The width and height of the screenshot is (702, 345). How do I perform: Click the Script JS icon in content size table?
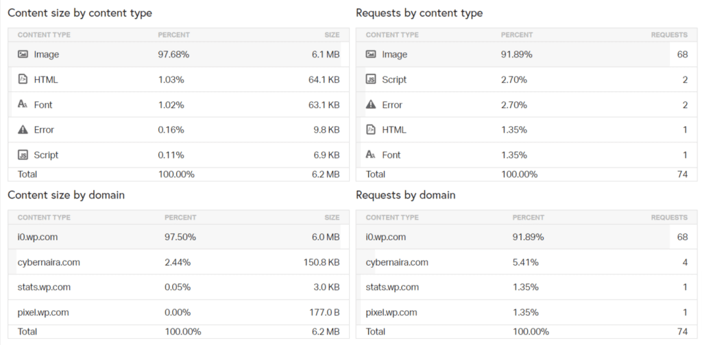pyautogui.click(x=23, y=155)
